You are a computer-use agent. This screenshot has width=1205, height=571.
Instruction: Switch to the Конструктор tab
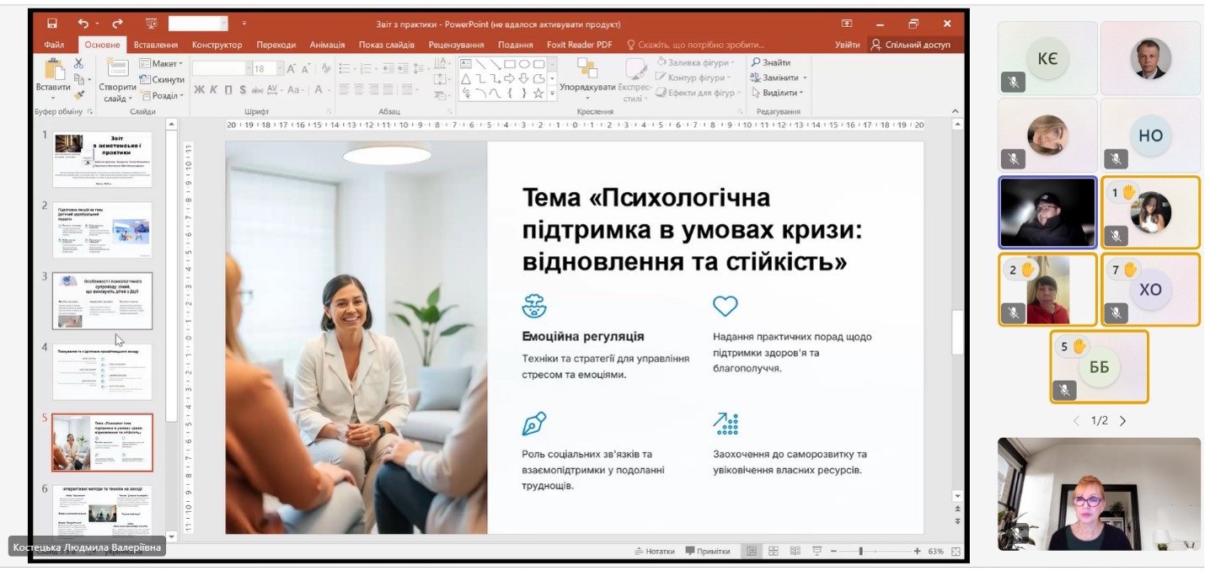(x=217, y=45)
